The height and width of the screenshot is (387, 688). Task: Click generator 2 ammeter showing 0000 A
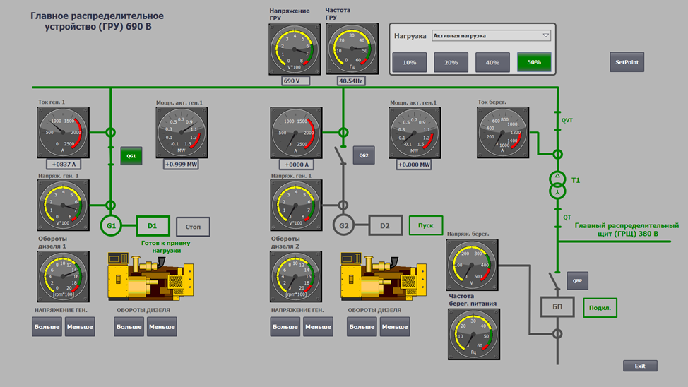296,133
